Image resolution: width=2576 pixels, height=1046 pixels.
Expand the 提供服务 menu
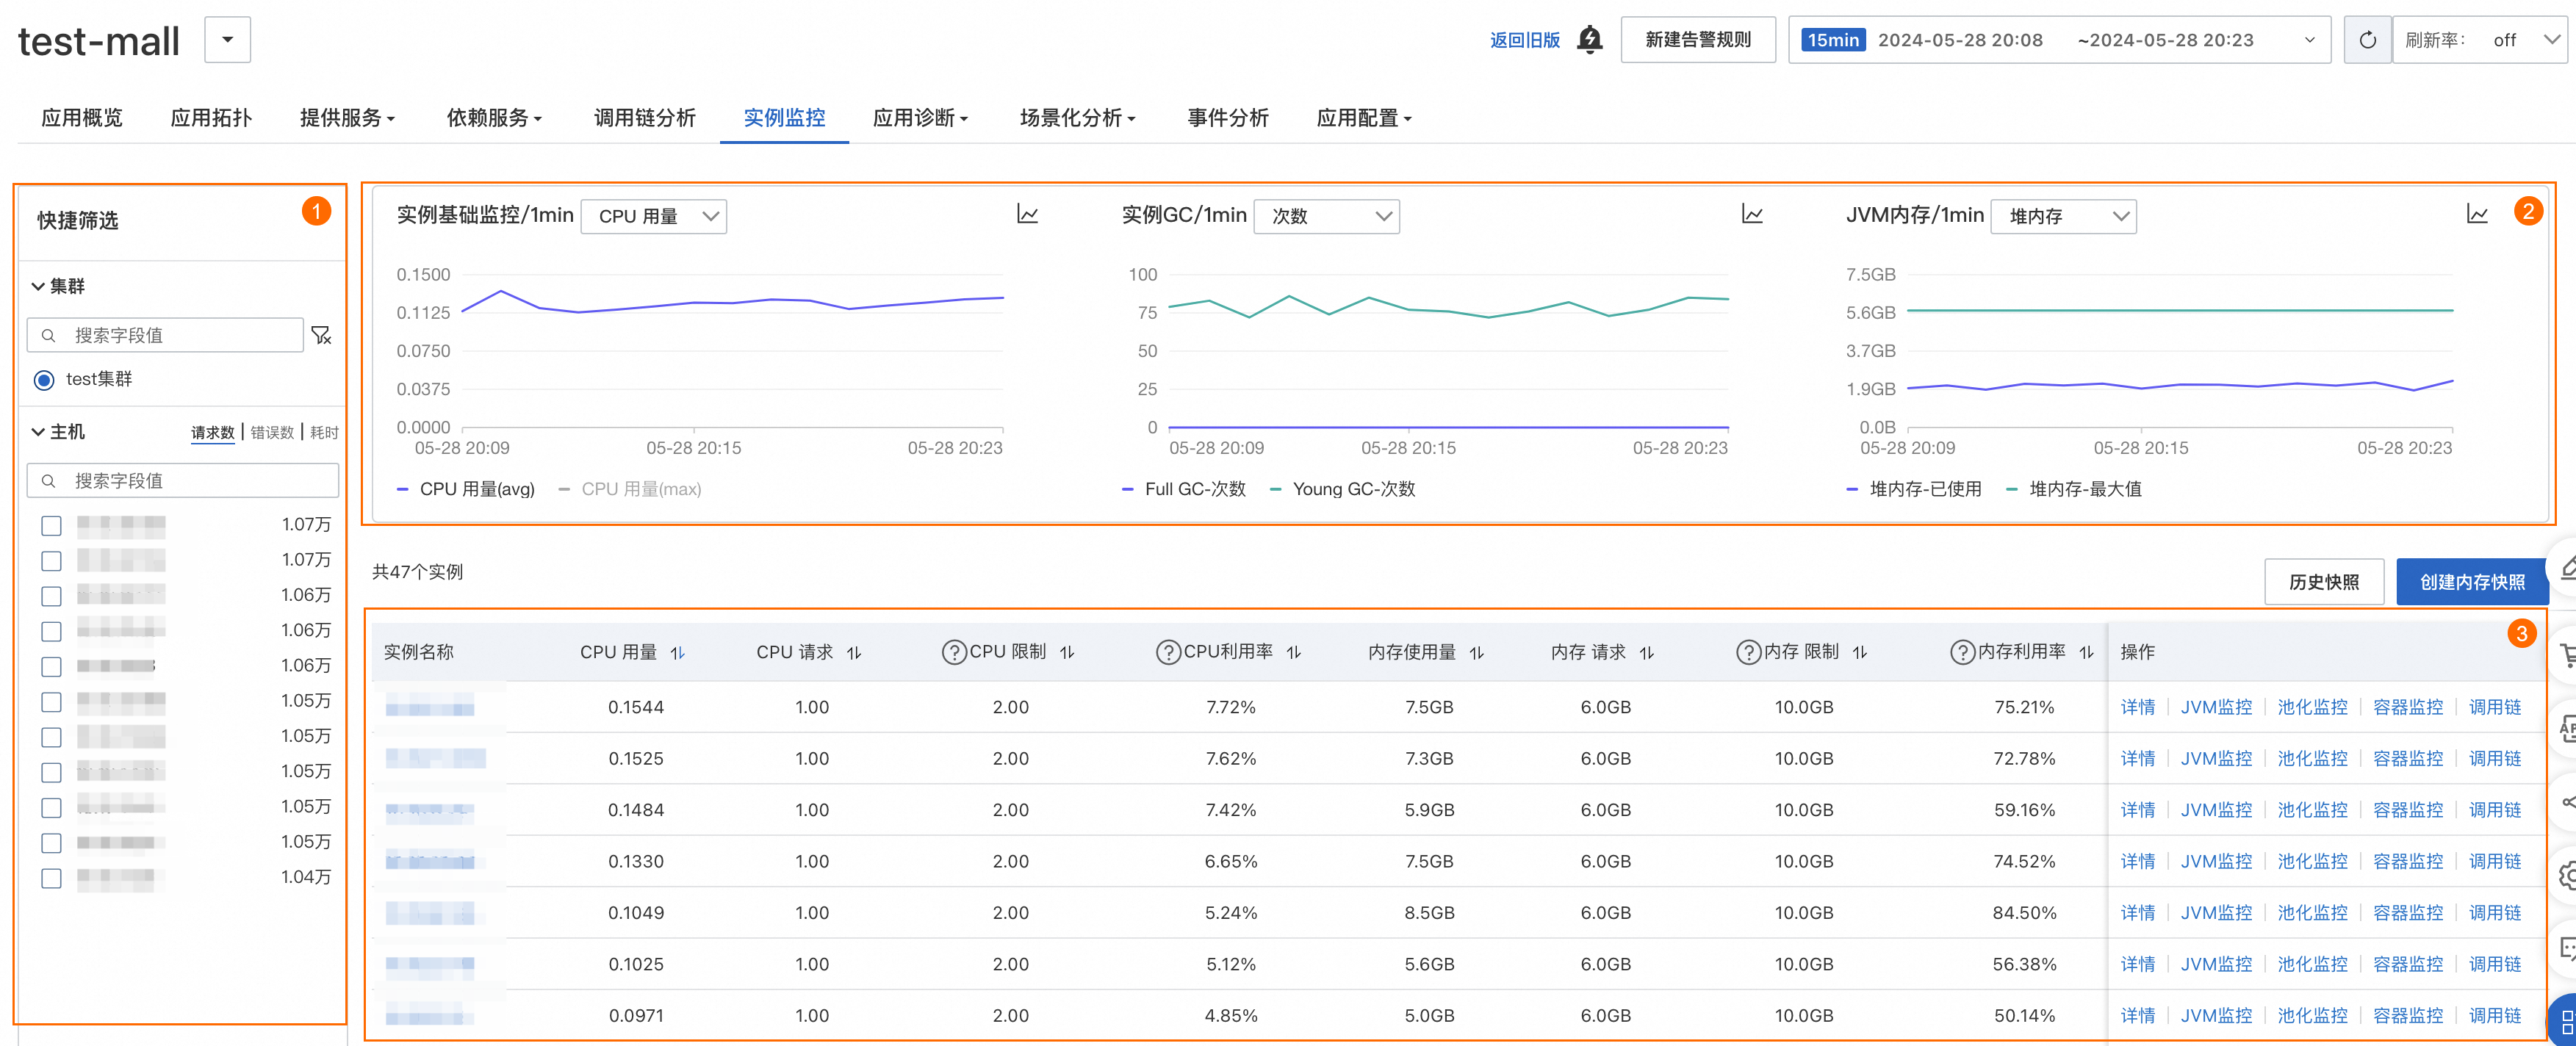(x=347, y=118)
